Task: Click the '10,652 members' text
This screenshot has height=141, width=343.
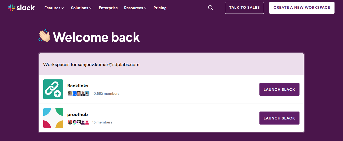Action: 106,93
